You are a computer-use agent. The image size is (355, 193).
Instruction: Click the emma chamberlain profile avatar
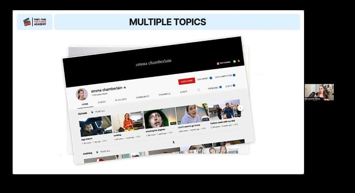pos(82,94)
